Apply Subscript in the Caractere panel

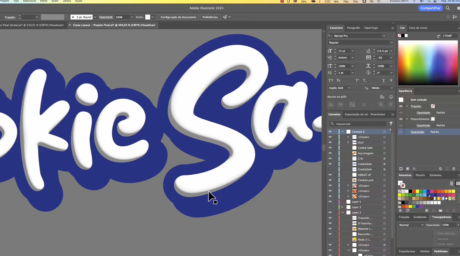[365, 80]
